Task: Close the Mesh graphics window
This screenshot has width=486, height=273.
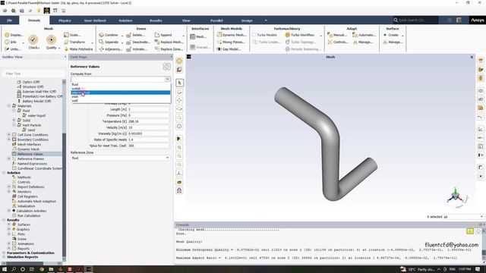Action: 472,57
